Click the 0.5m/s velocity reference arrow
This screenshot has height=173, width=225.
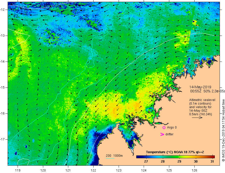pyautogui.click(x=197, y=118)
